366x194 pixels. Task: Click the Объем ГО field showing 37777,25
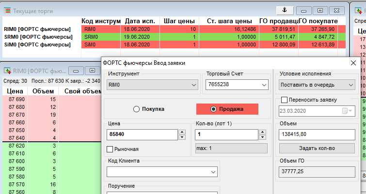(317, 172)
